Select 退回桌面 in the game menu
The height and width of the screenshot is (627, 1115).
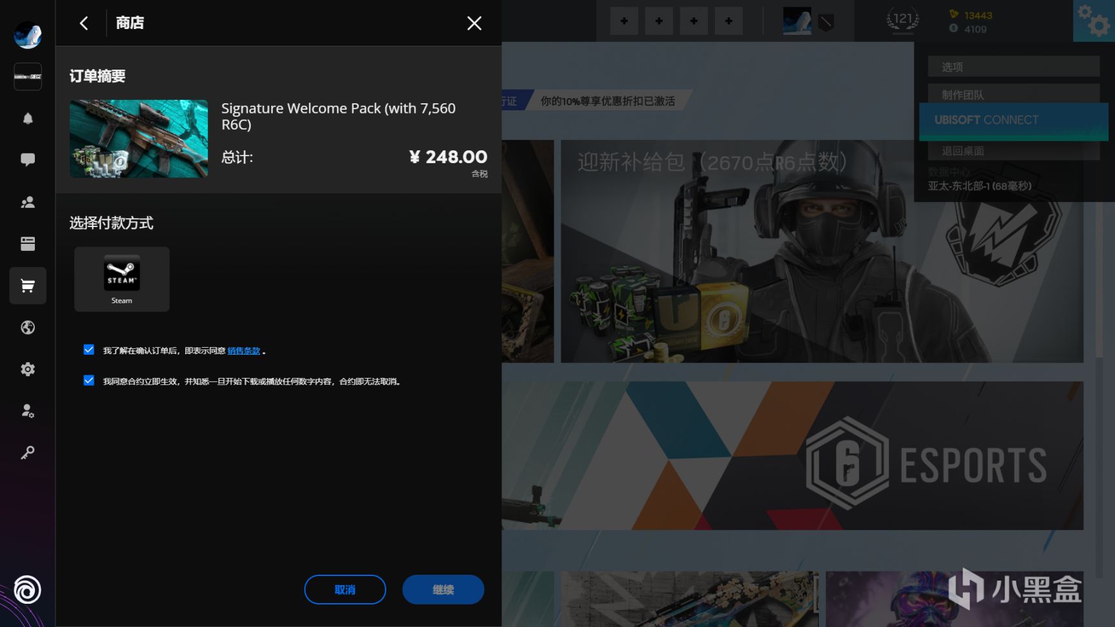1014,151
